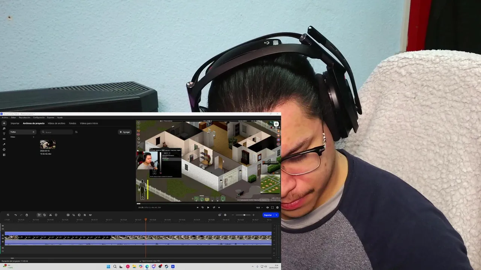Open preview settings gear icon
481x270 pixels.
pyautogui.click(x=277, y=207)
